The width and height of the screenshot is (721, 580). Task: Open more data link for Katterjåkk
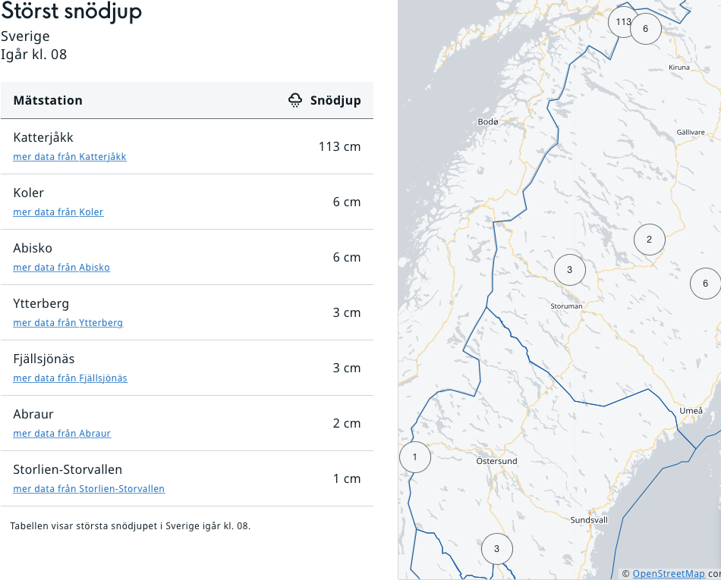(69, 157)
